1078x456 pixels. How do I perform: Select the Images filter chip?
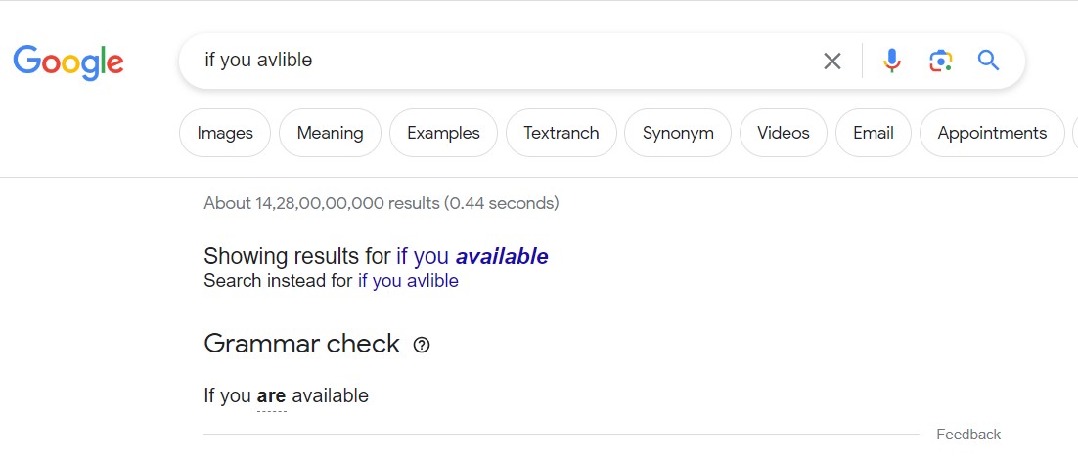tap(225, 133)
